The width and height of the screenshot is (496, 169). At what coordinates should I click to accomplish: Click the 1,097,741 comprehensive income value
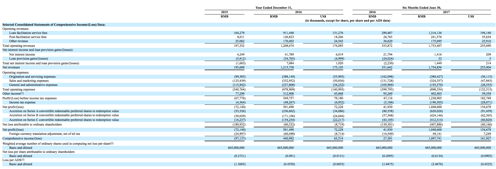[x=435, y=138]
